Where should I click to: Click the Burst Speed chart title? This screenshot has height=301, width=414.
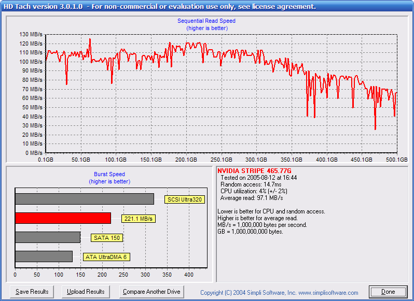pos(109,174)
